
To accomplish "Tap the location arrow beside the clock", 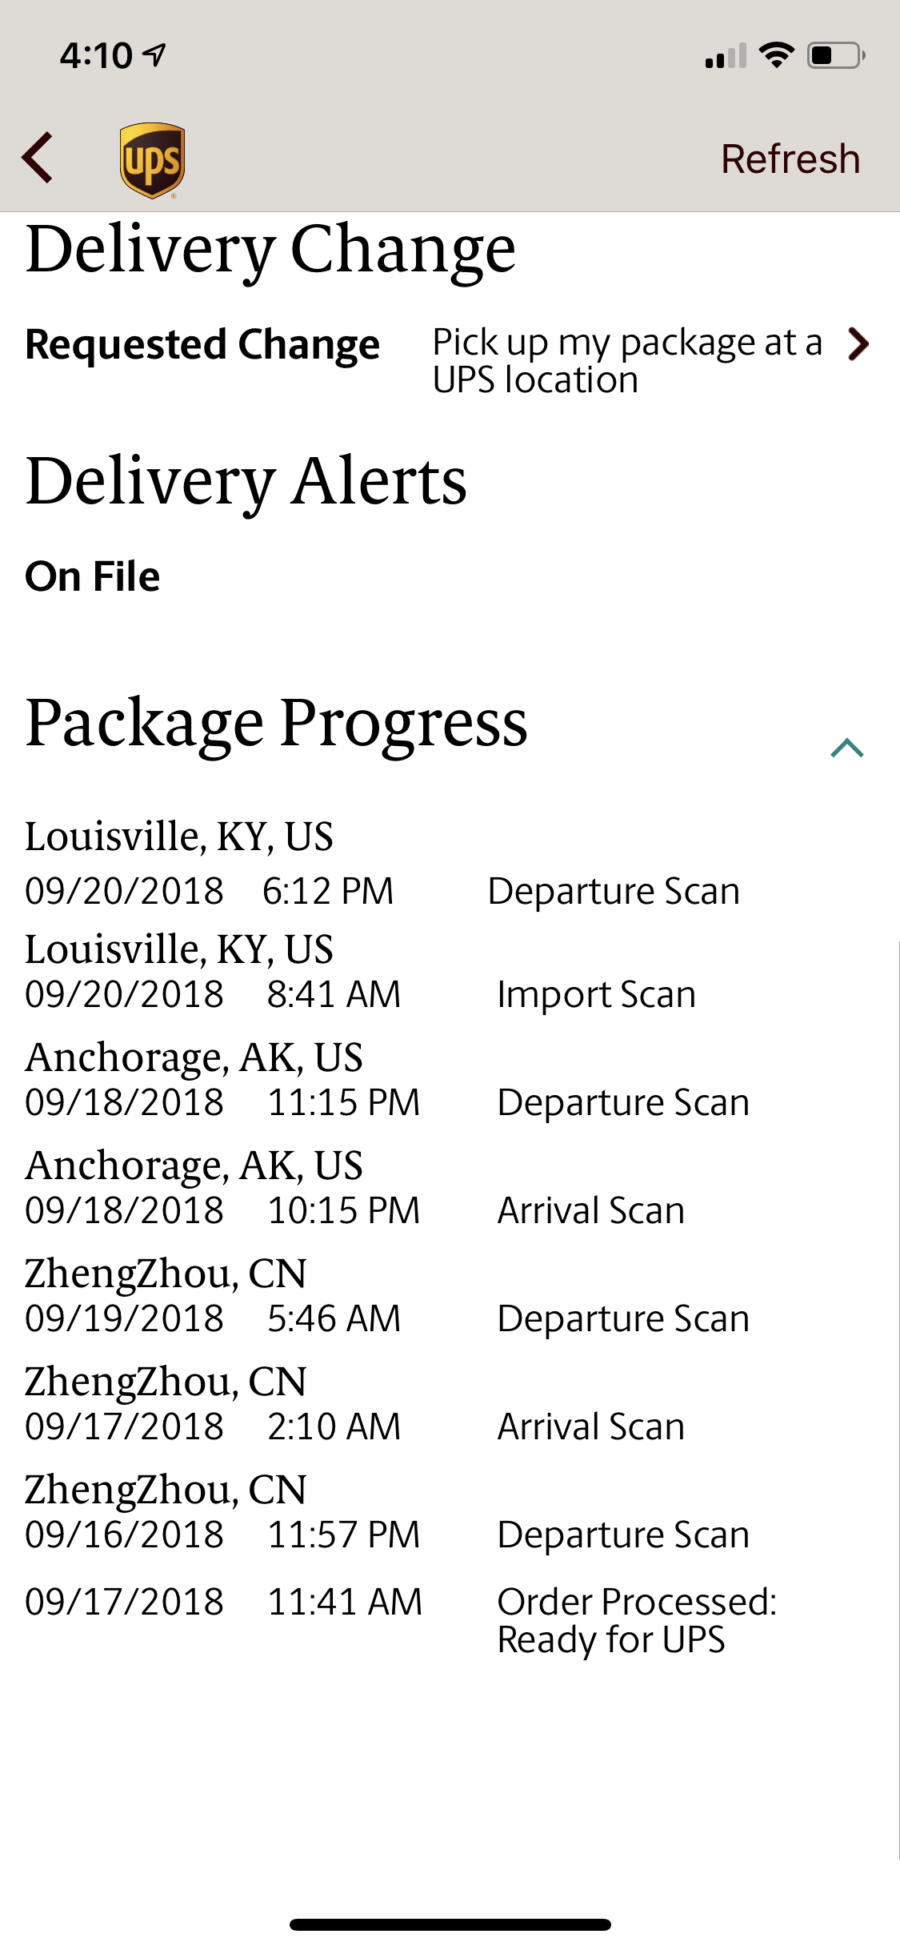I will 154,54.
